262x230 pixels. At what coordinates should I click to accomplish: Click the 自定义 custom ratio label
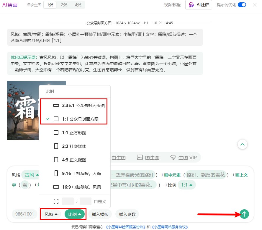click(100, 202)
